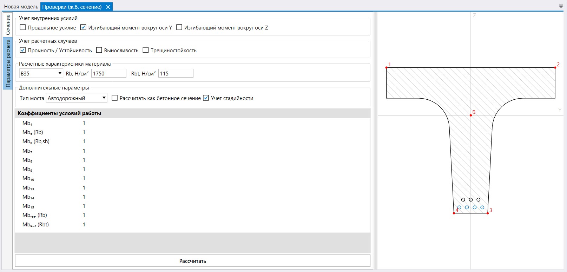
Task: Close the Проверки (ж.б. сечение) tab
Action: [108, 7]
